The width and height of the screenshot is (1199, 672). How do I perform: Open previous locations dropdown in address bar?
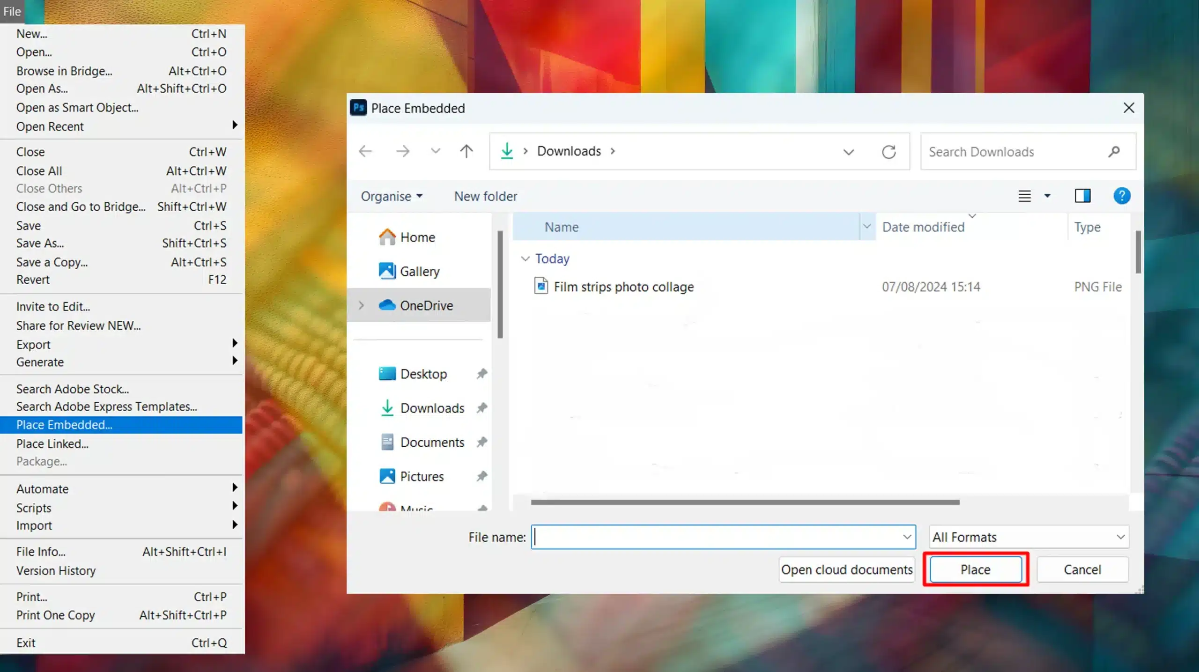click(x=849, y=152)
